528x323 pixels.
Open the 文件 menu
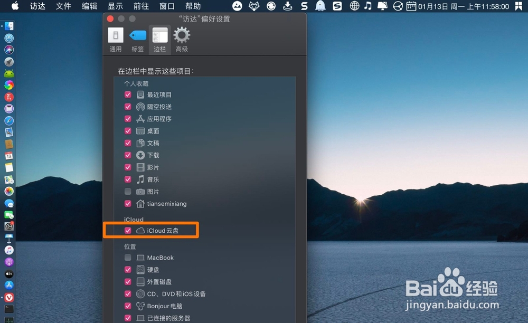click(63, 6)
